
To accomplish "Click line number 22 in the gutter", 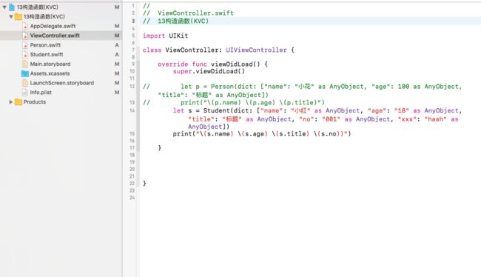I will click(x=132, y=184).
